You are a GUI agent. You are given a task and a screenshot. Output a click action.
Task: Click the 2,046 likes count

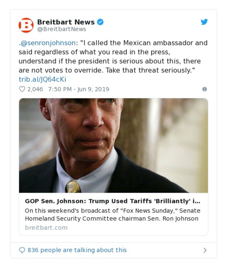click(x=35, y=89)
